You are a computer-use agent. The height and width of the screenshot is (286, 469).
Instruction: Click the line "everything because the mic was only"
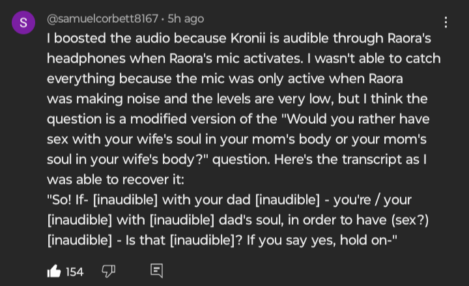225,79
